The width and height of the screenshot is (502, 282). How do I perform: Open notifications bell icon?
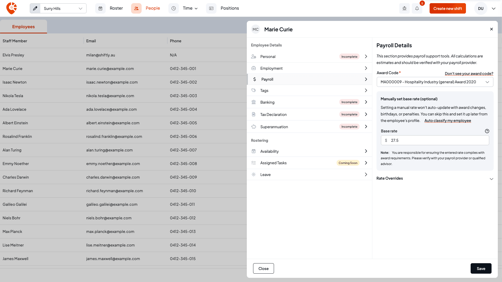coord(417,8)
